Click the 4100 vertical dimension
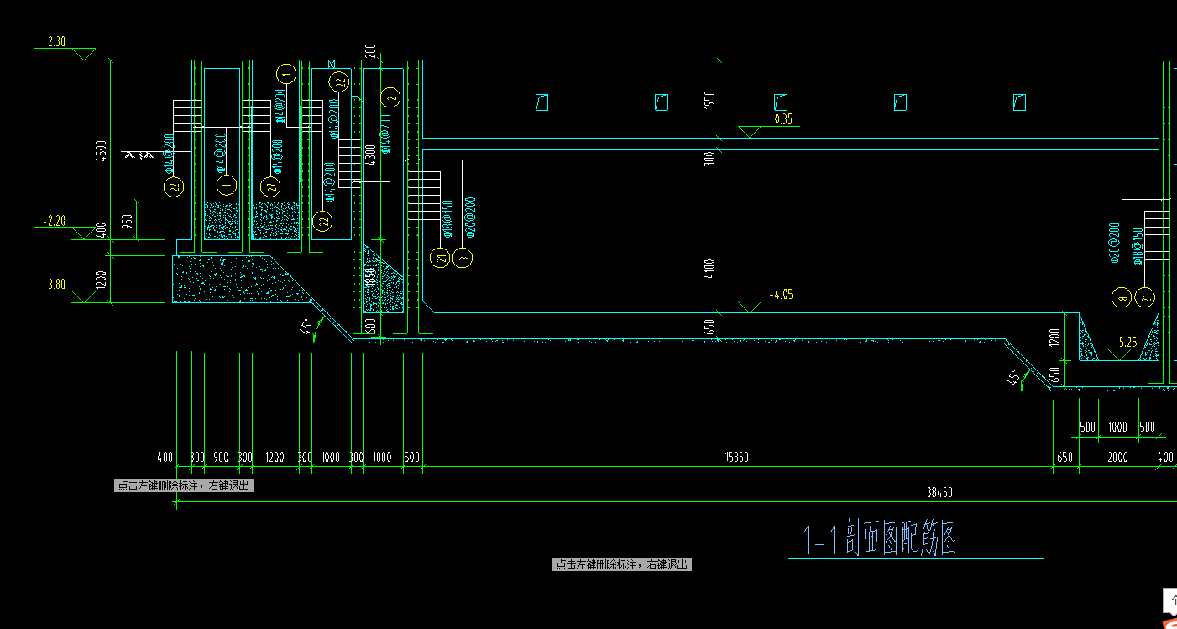The width and height of the screenshot is (1177, 629). click(x=710, y=269)
